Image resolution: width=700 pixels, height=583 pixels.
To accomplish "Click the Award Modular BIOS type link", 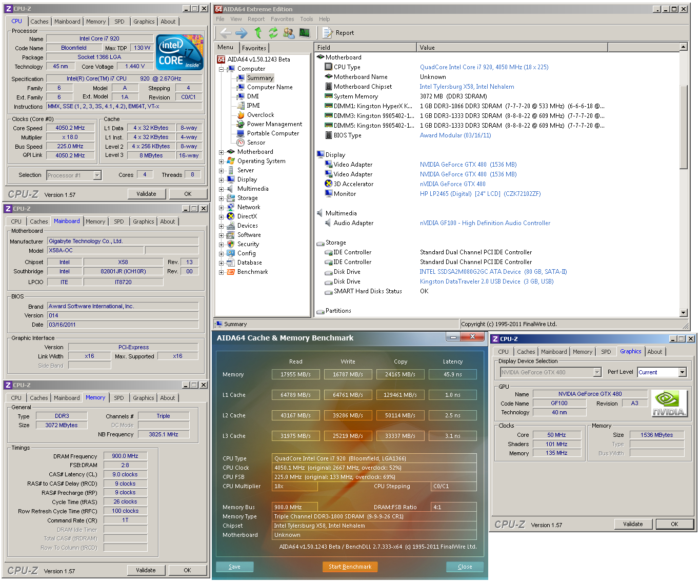I will click(x=455, y=135).
